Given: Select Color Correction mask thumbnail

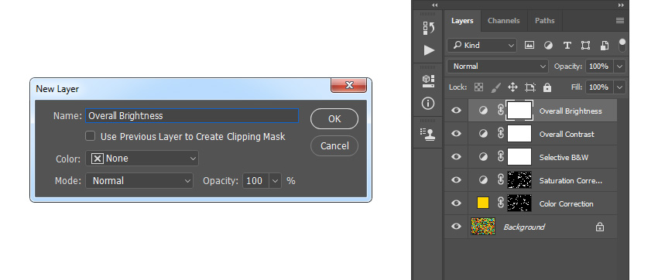Looking at the screenshot, I should (519, 203).
